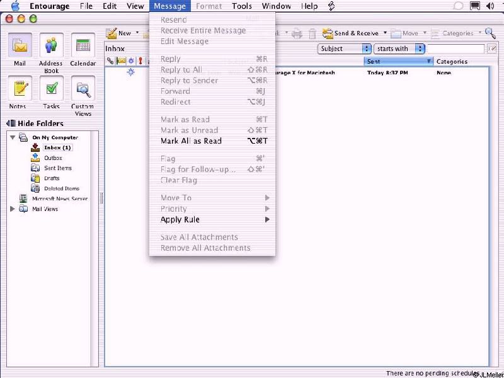Expand the Mail Views tree

point(13,209)
